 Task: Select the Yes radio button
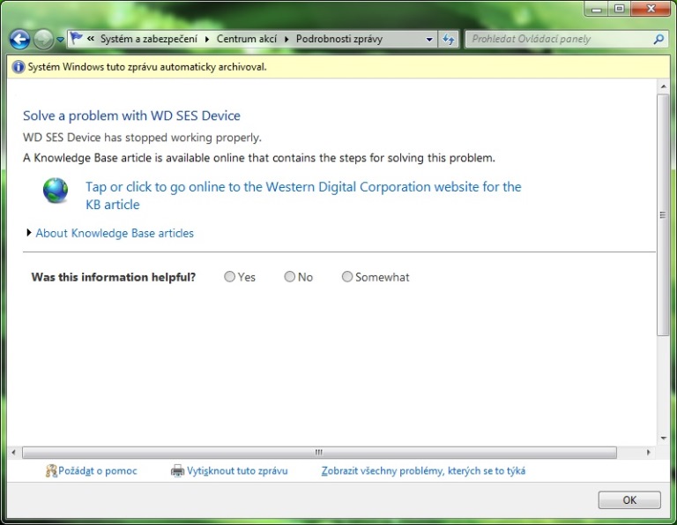pos(229,276)
